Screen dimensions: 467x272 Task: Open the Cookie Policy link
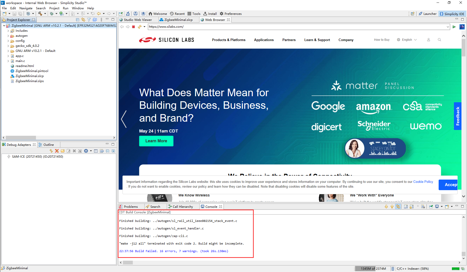[x=423, y=182]
